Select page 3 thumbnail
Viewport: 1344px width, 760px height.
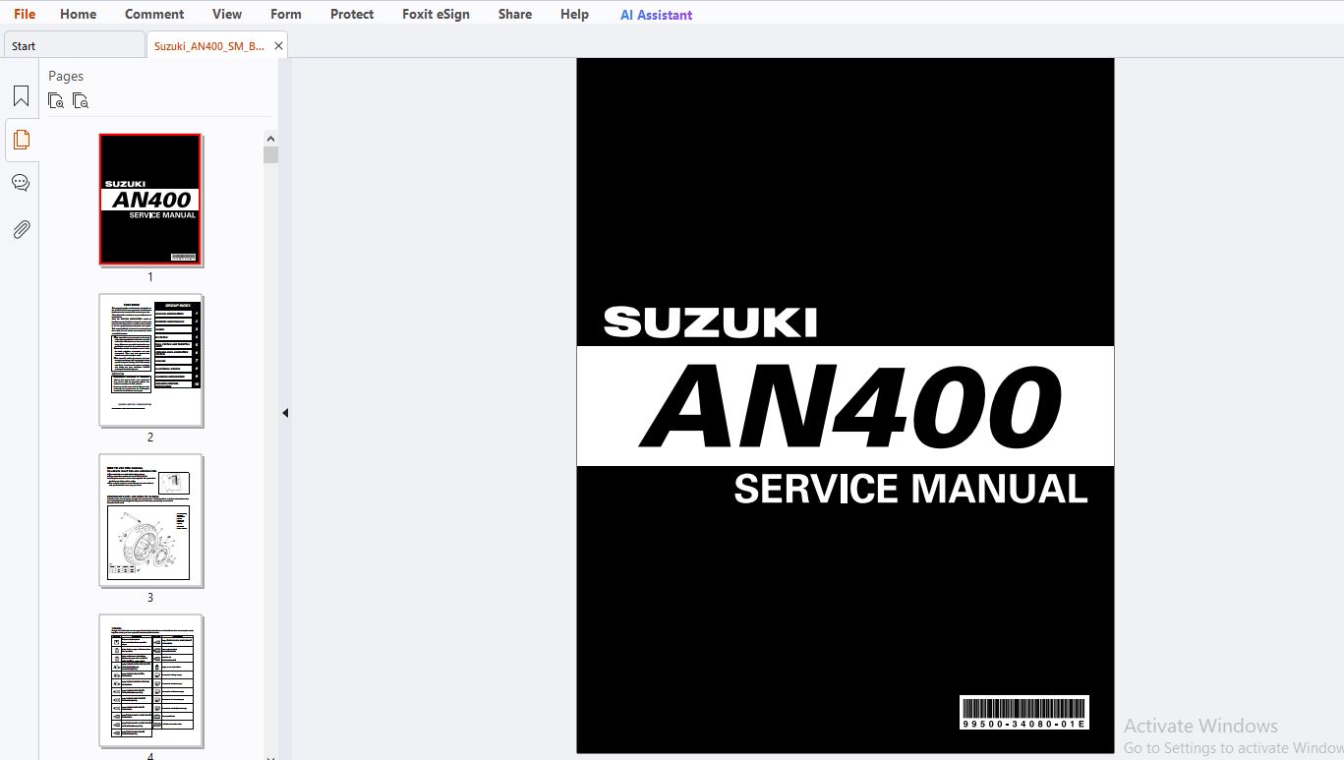(x=150, y=520)
